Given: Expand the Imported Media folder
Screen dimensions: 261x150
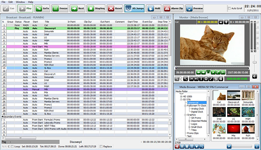Looking at the screenshot, I should [x=189, y=121].
